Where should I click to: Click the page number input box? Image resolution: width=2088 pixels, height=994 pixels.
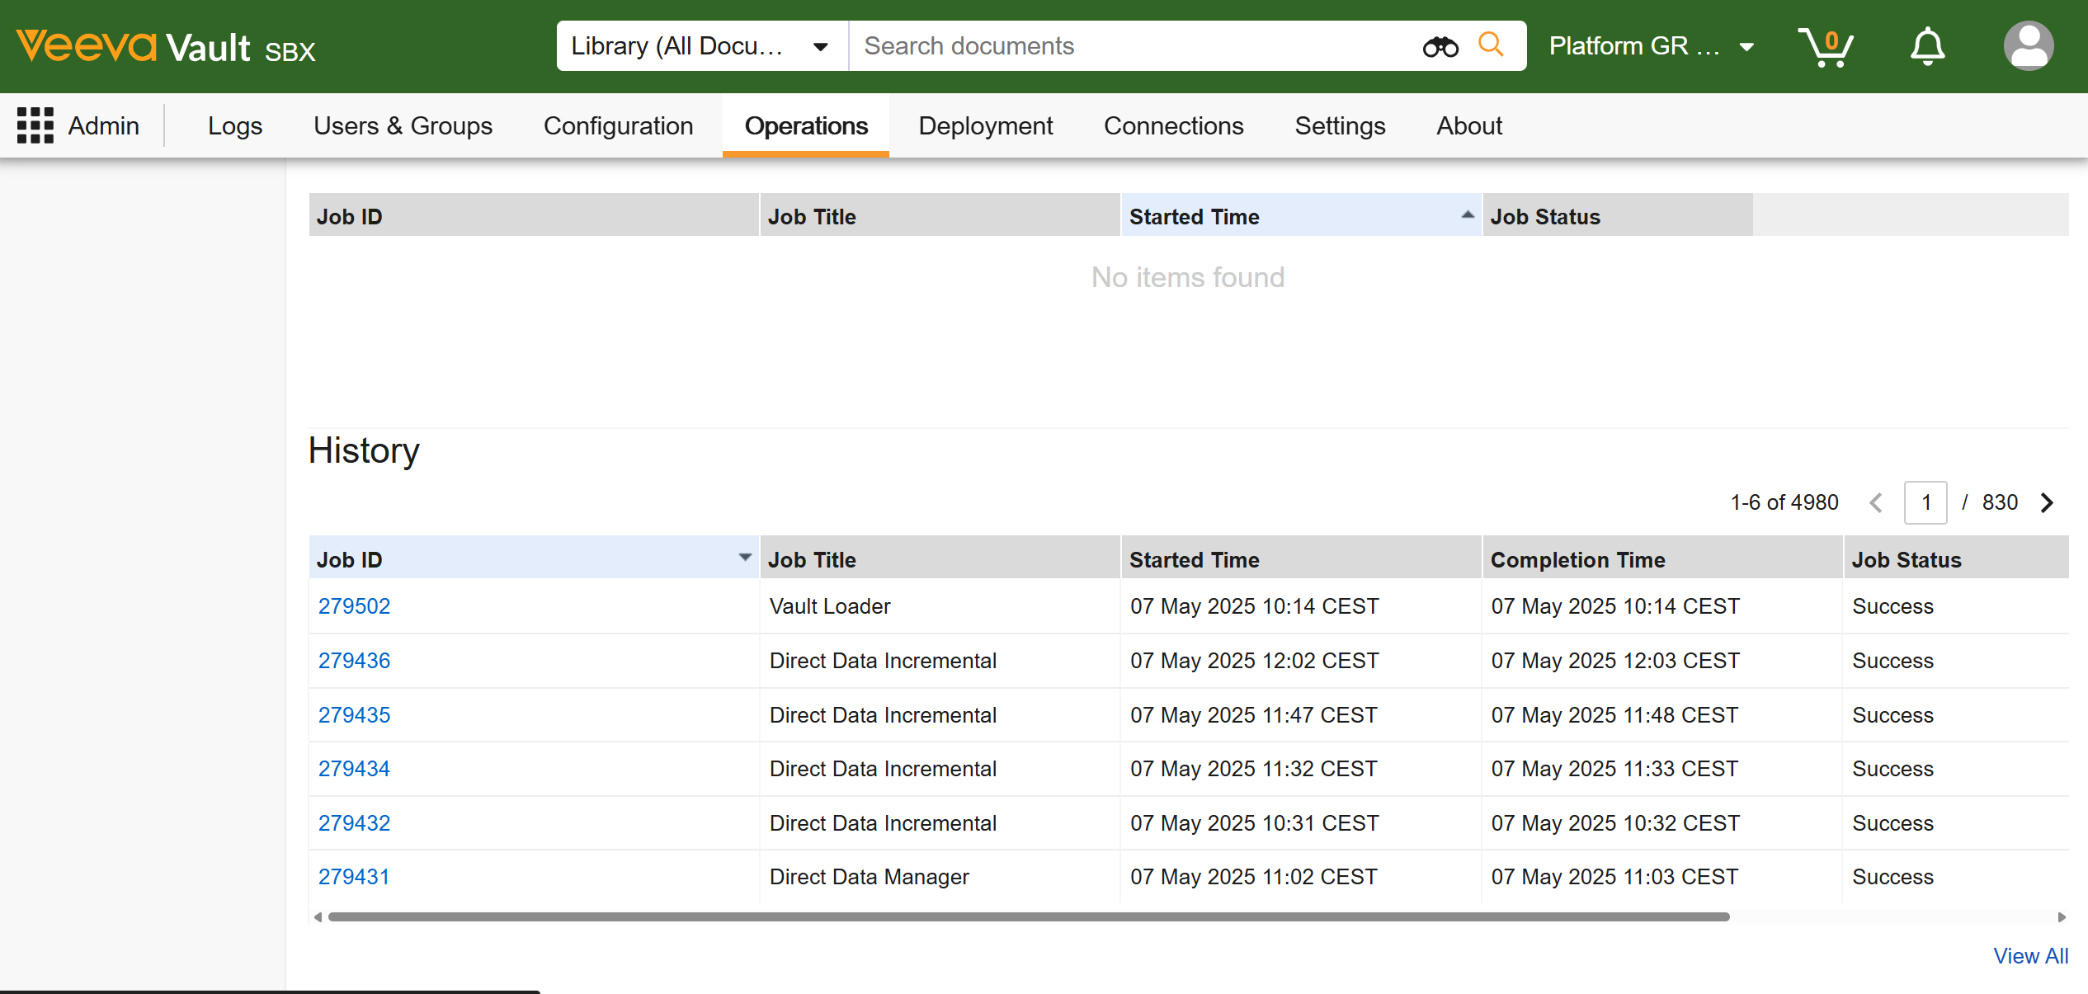1925,502
